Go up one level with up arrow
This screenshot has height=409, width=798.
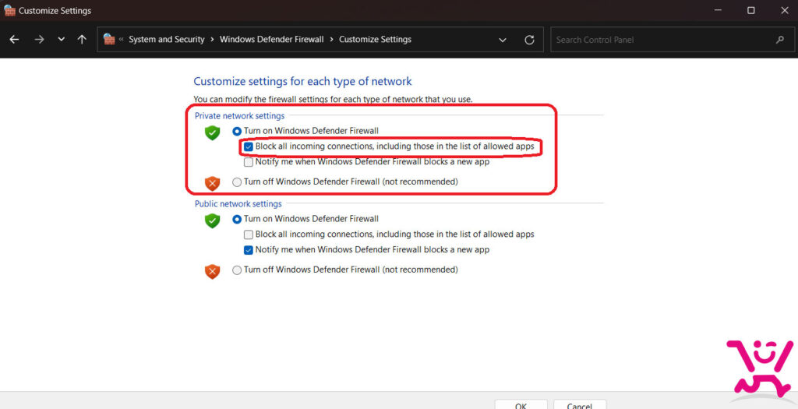click(x=81, y=39)
